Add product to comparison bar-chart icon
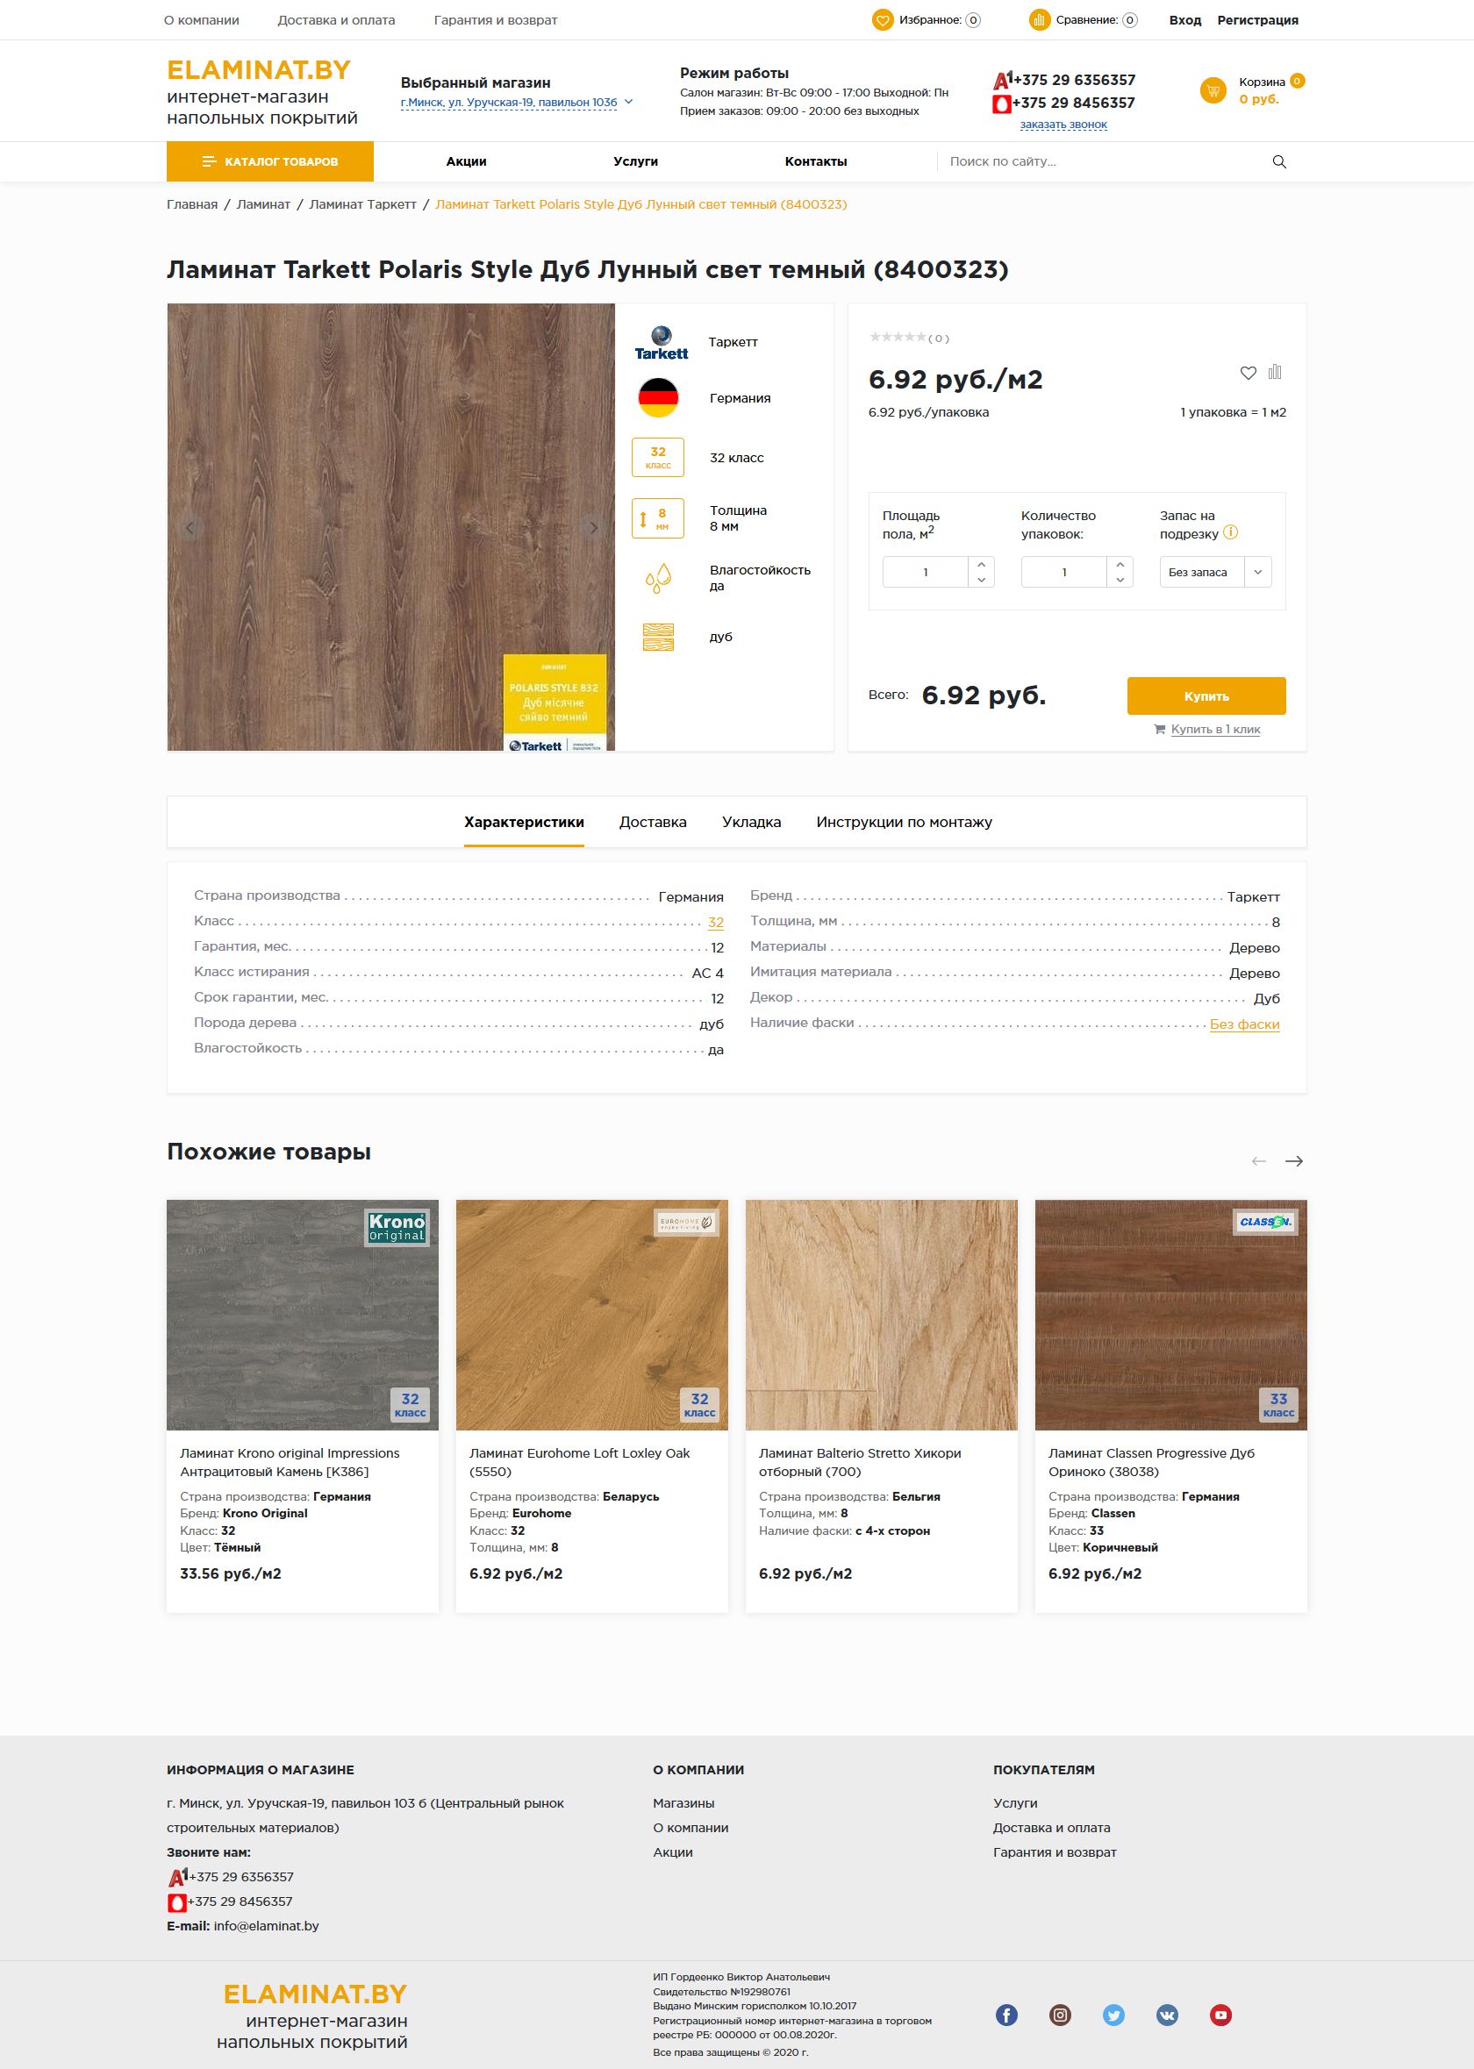 click(x=1275, y=372)
